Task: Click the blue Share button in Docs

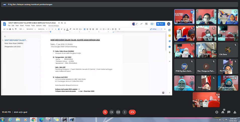Action: (160, 24)
